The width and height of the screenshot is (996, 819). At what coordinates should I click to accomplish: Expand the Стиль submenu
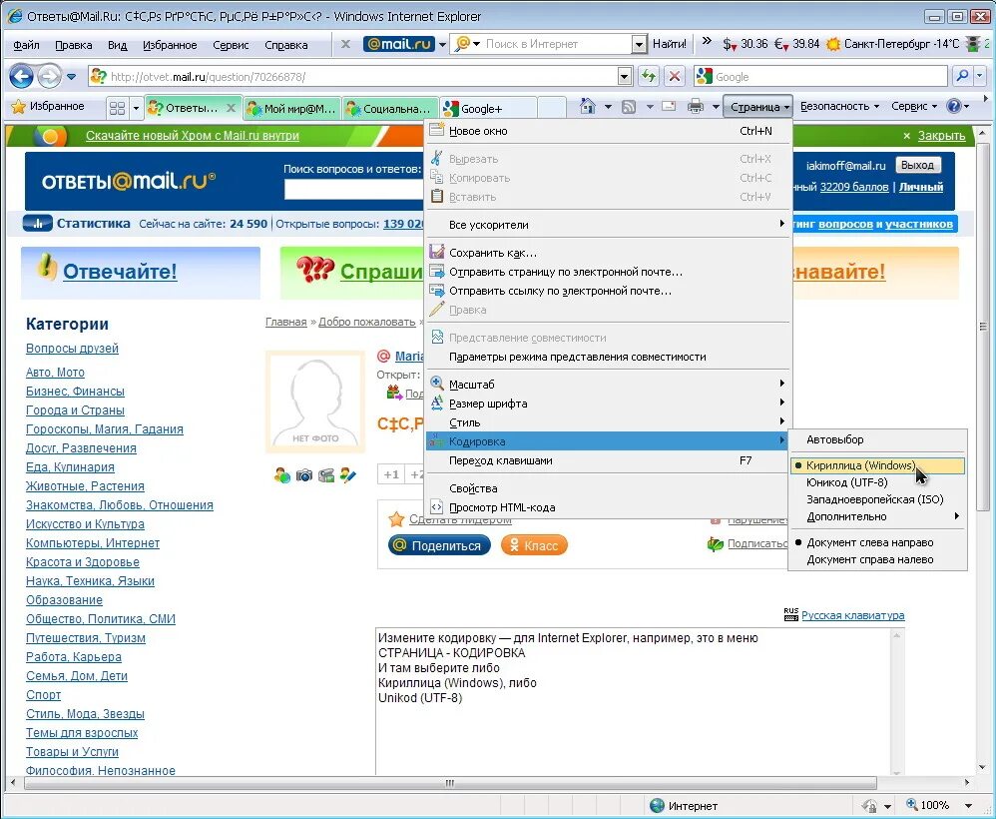click(x=608, y=422)
